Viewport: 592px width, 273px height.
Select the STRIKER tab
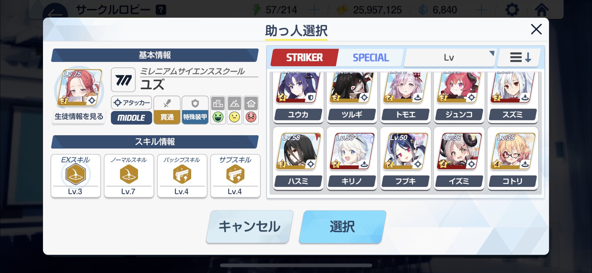(304, 58)
